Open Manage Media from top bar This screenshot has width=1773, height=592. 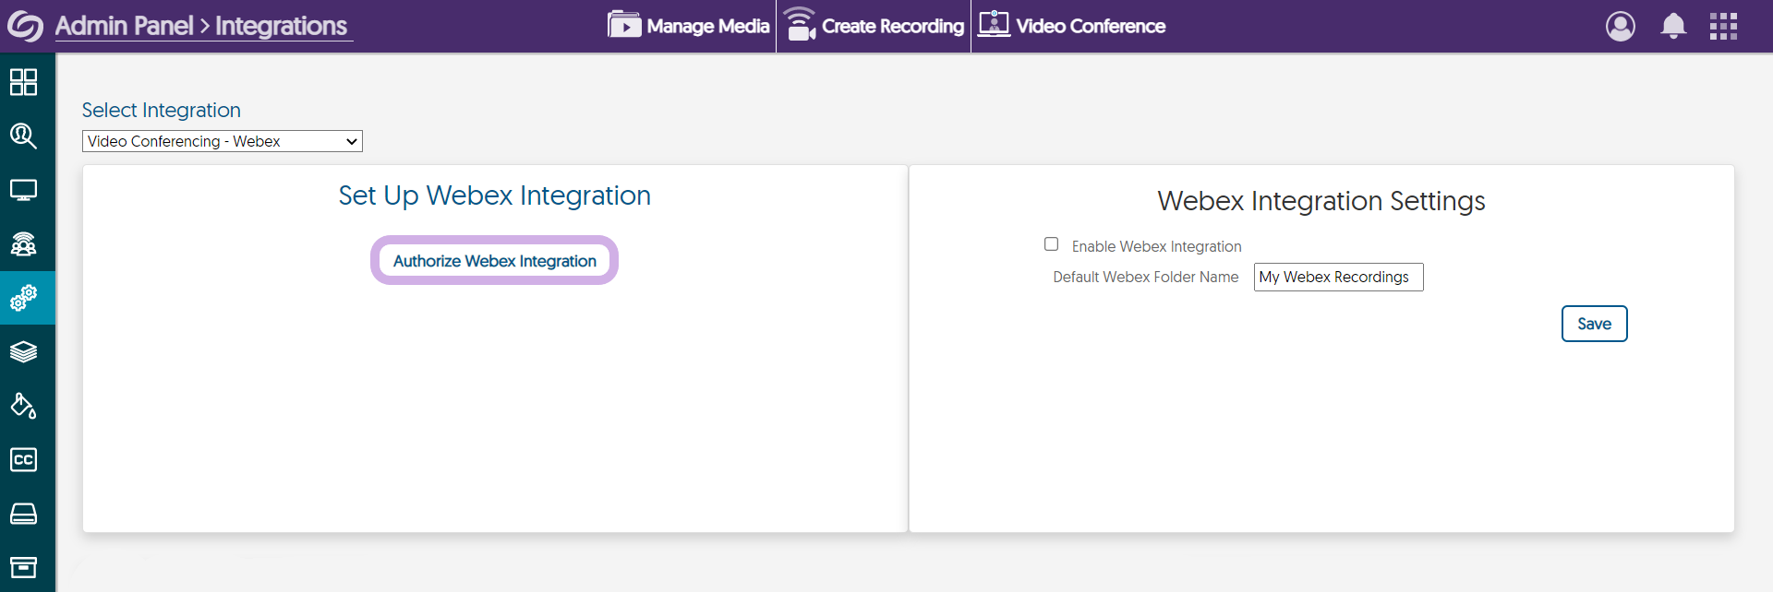[689, 26]
